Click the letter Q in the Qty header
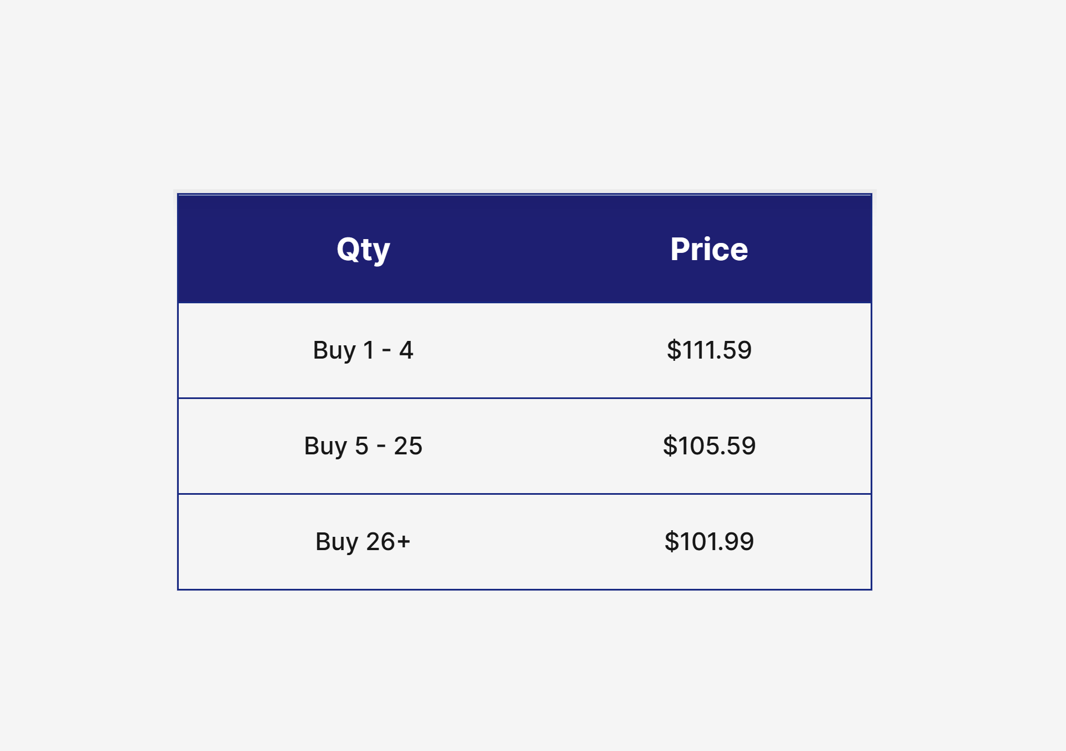Screen dimensions: 1066x751 pos(348,249)
